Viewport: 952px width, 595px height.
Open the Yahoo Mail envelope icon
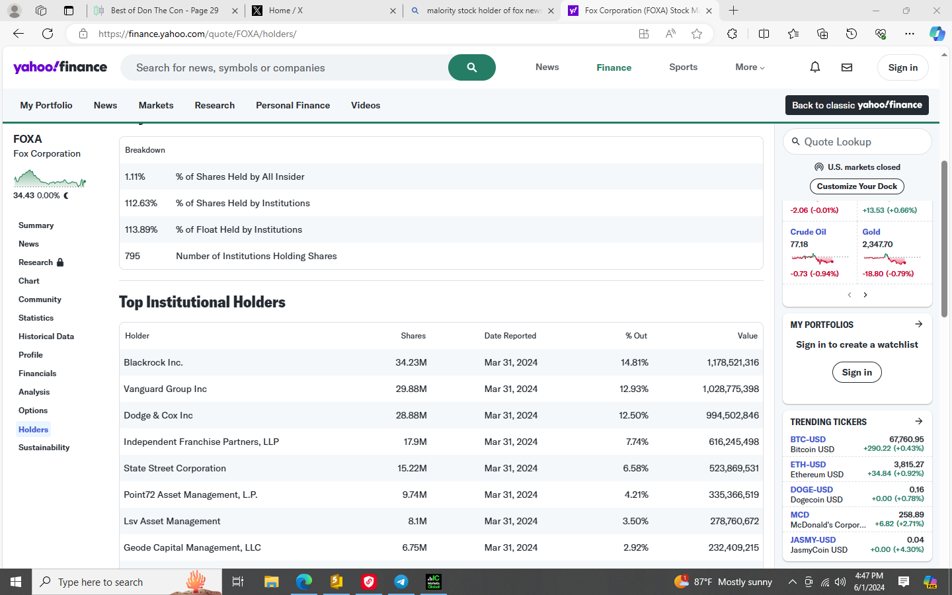(847, 67)
